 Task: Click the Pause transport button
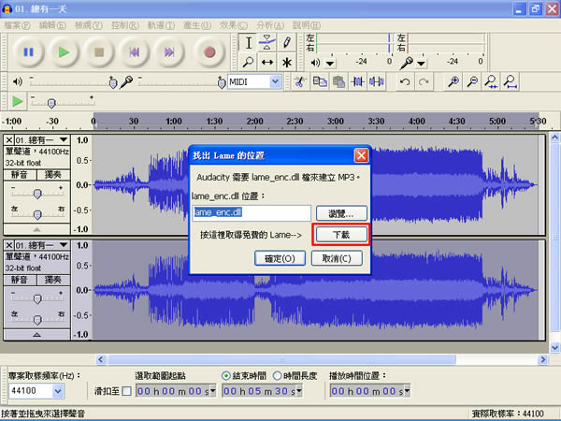(29, 52)
